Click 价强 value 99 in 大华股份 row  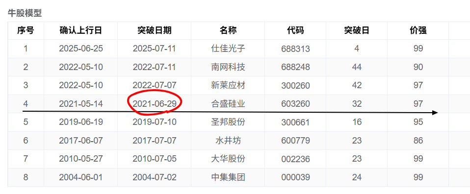[418, 159]
